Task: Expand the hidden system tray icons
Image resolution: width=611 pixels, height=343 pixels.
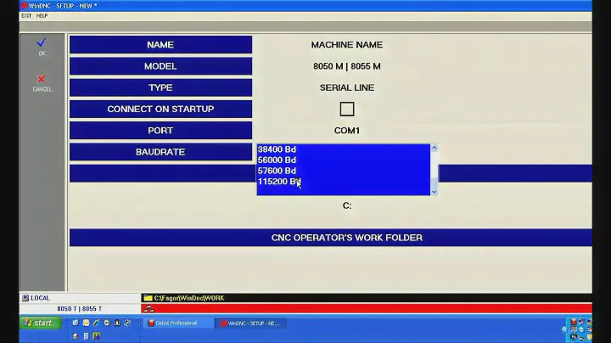Action: click(x=565, y=329)
